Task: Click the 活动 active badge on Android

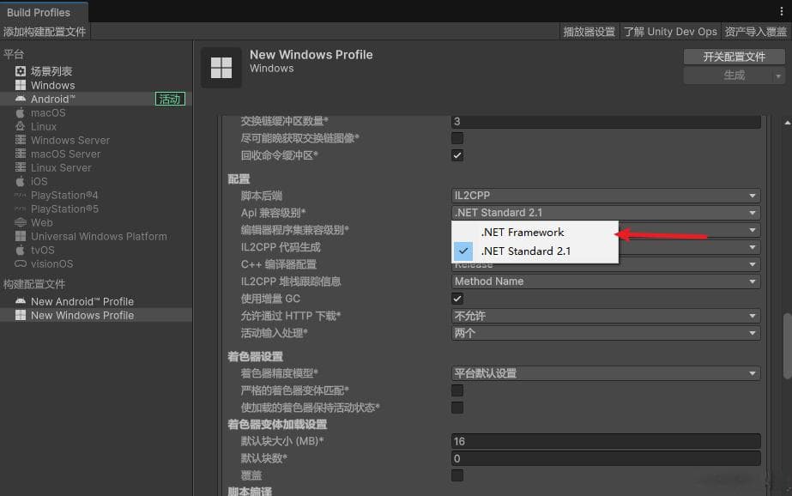Action: (170, 99)
